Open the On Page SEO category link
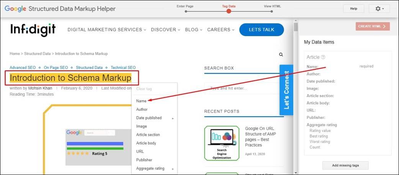Viewport: 399px width, 175px height. pos(56,67)
